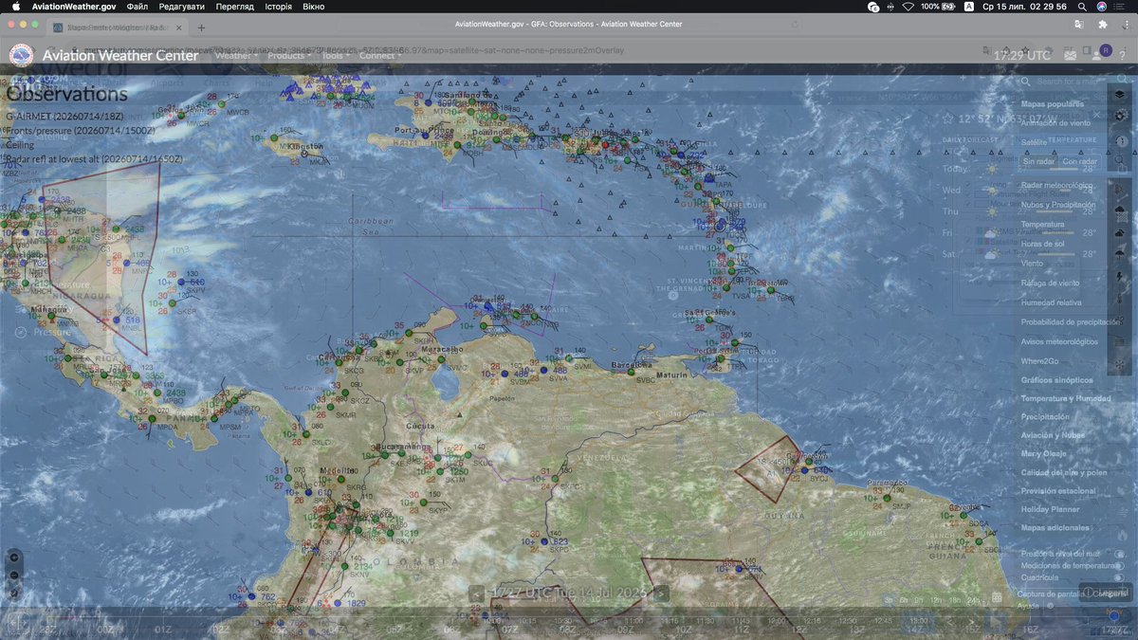Open the Перегляд menu
Image resolution: width=1138 pixels, height=640 pixels.
click(235, 6)
